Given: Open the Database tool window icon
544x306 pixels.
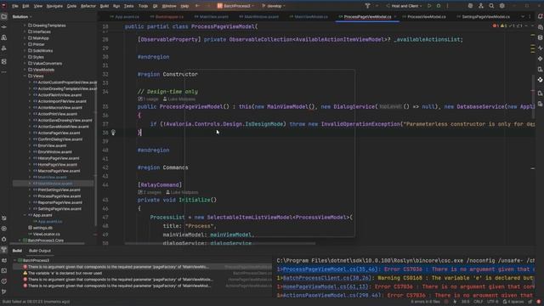Looking at the screenshot, I should 541,37.
